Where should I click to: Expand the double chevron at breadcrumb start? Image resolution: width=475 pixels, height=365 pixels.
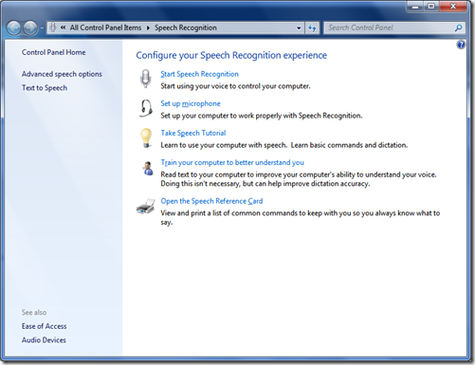pos(64,27)
